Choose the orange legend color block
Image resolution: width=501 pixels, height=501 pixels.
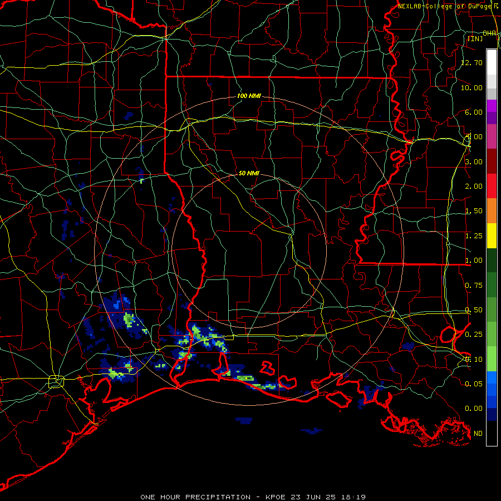pos(492,211)
